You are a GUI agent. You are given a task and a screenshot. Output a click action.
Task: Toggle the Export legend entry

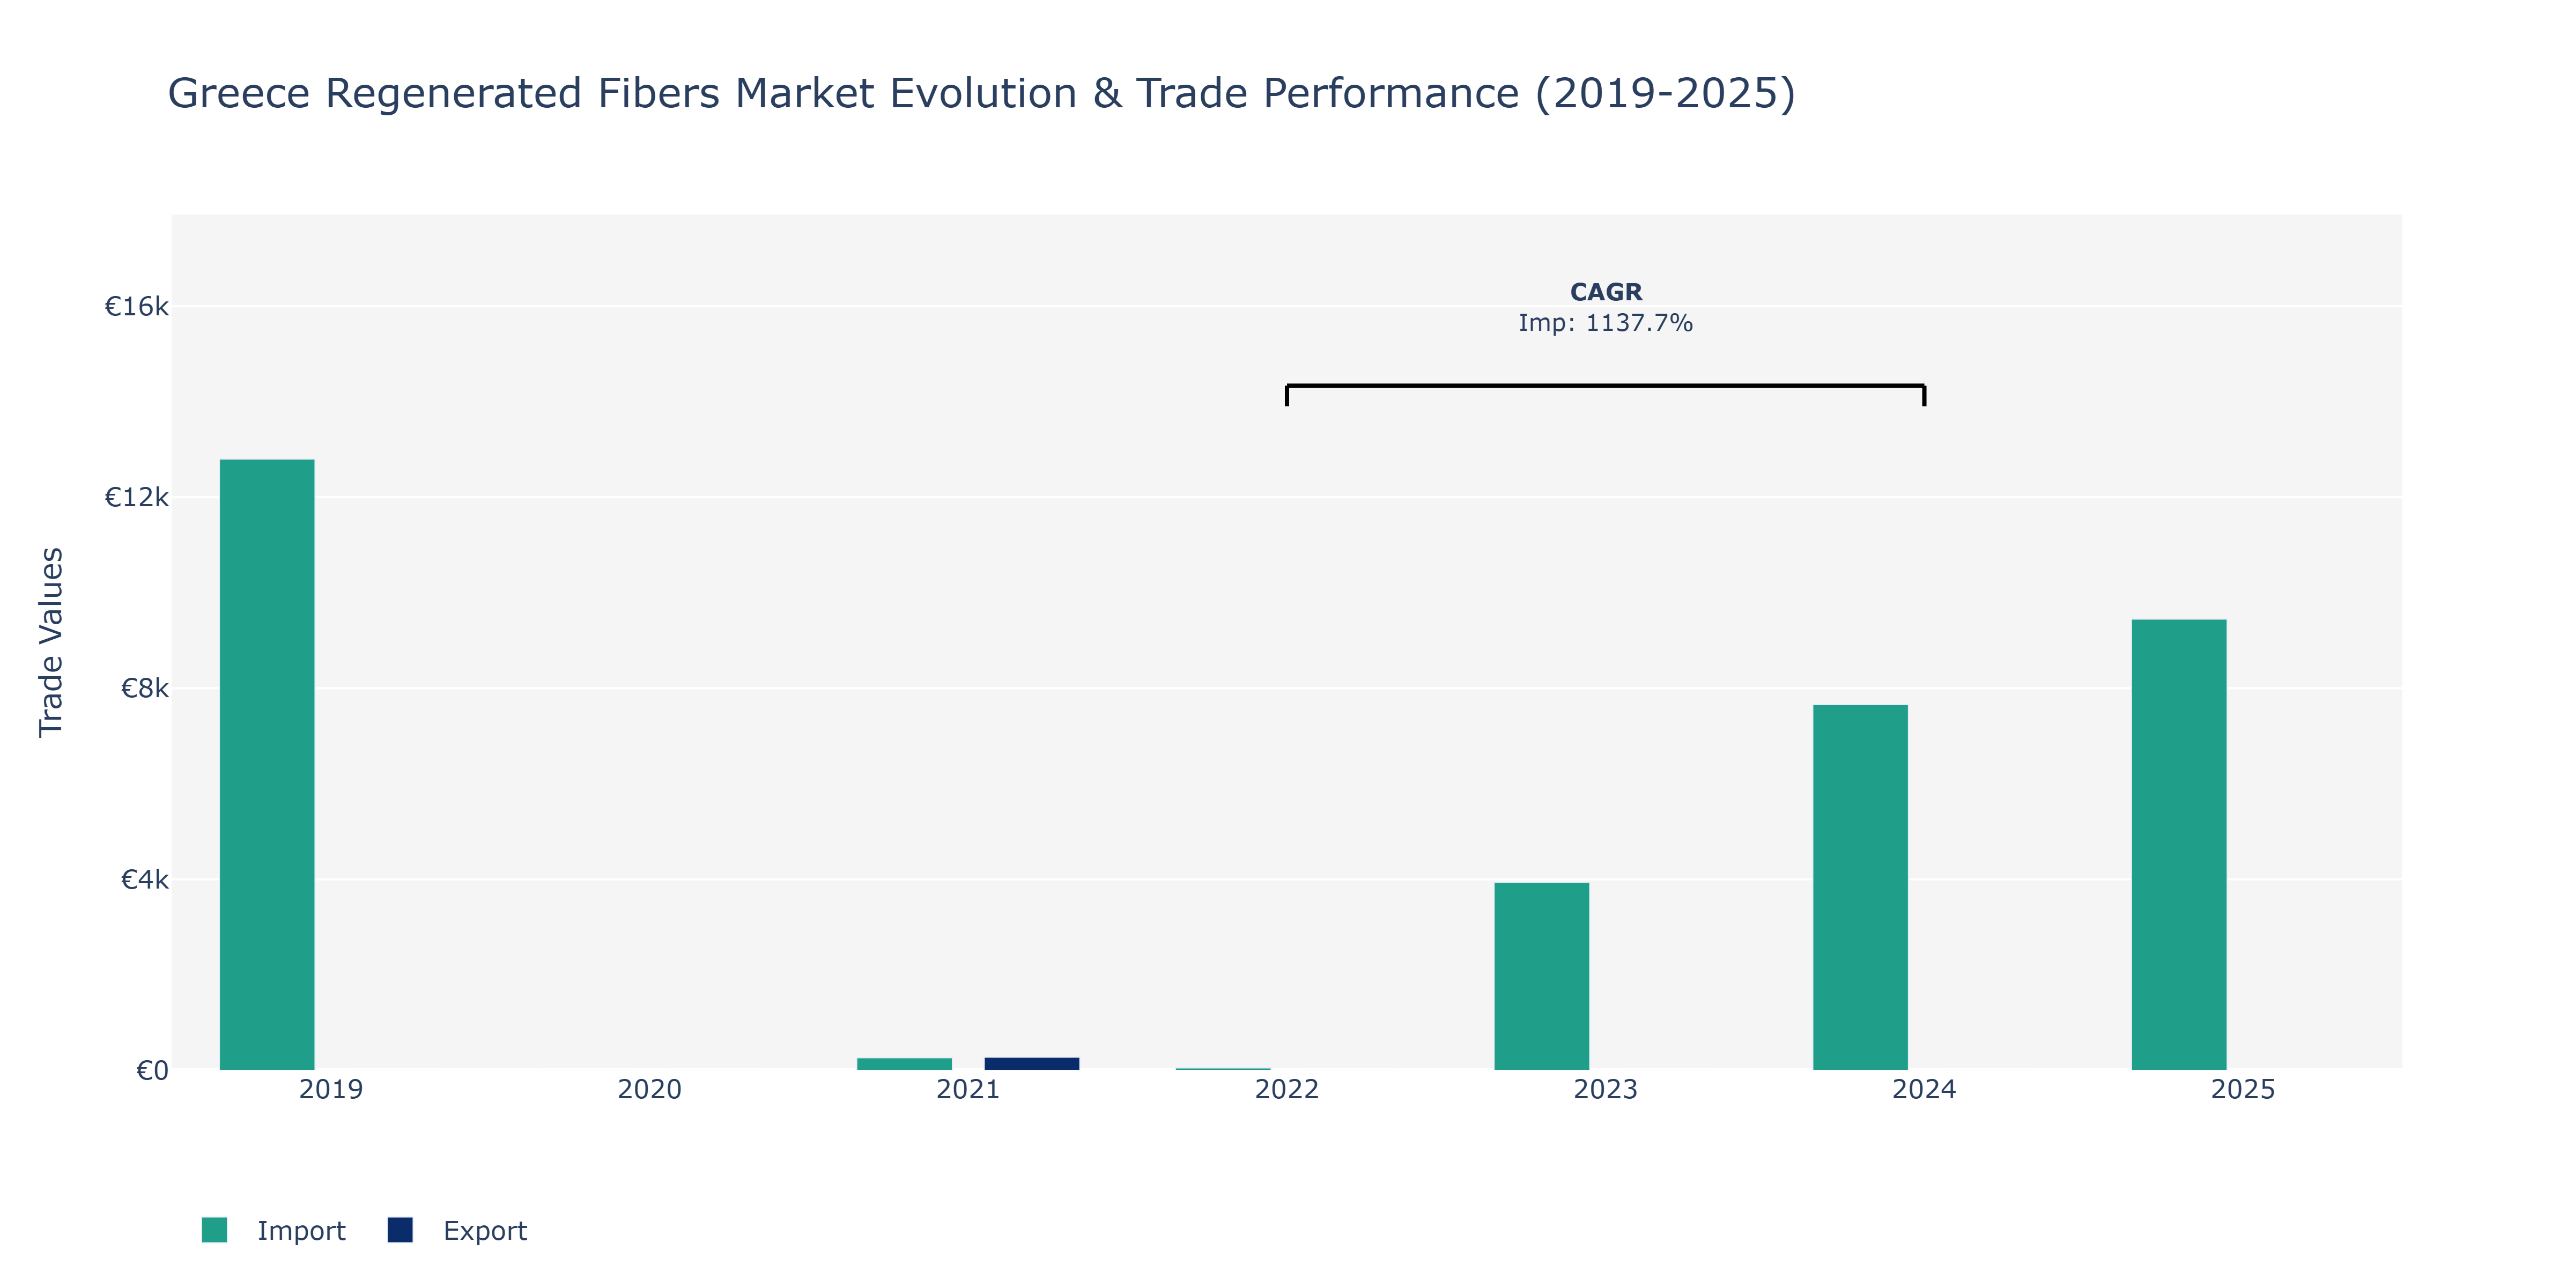[x=457, y=1230]
